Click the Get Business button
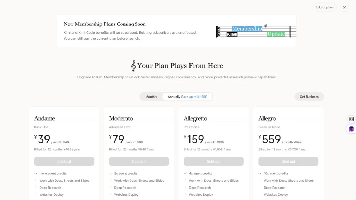This screenshot has width=356, height=200. pyautogui.click(x=309, y=97)
